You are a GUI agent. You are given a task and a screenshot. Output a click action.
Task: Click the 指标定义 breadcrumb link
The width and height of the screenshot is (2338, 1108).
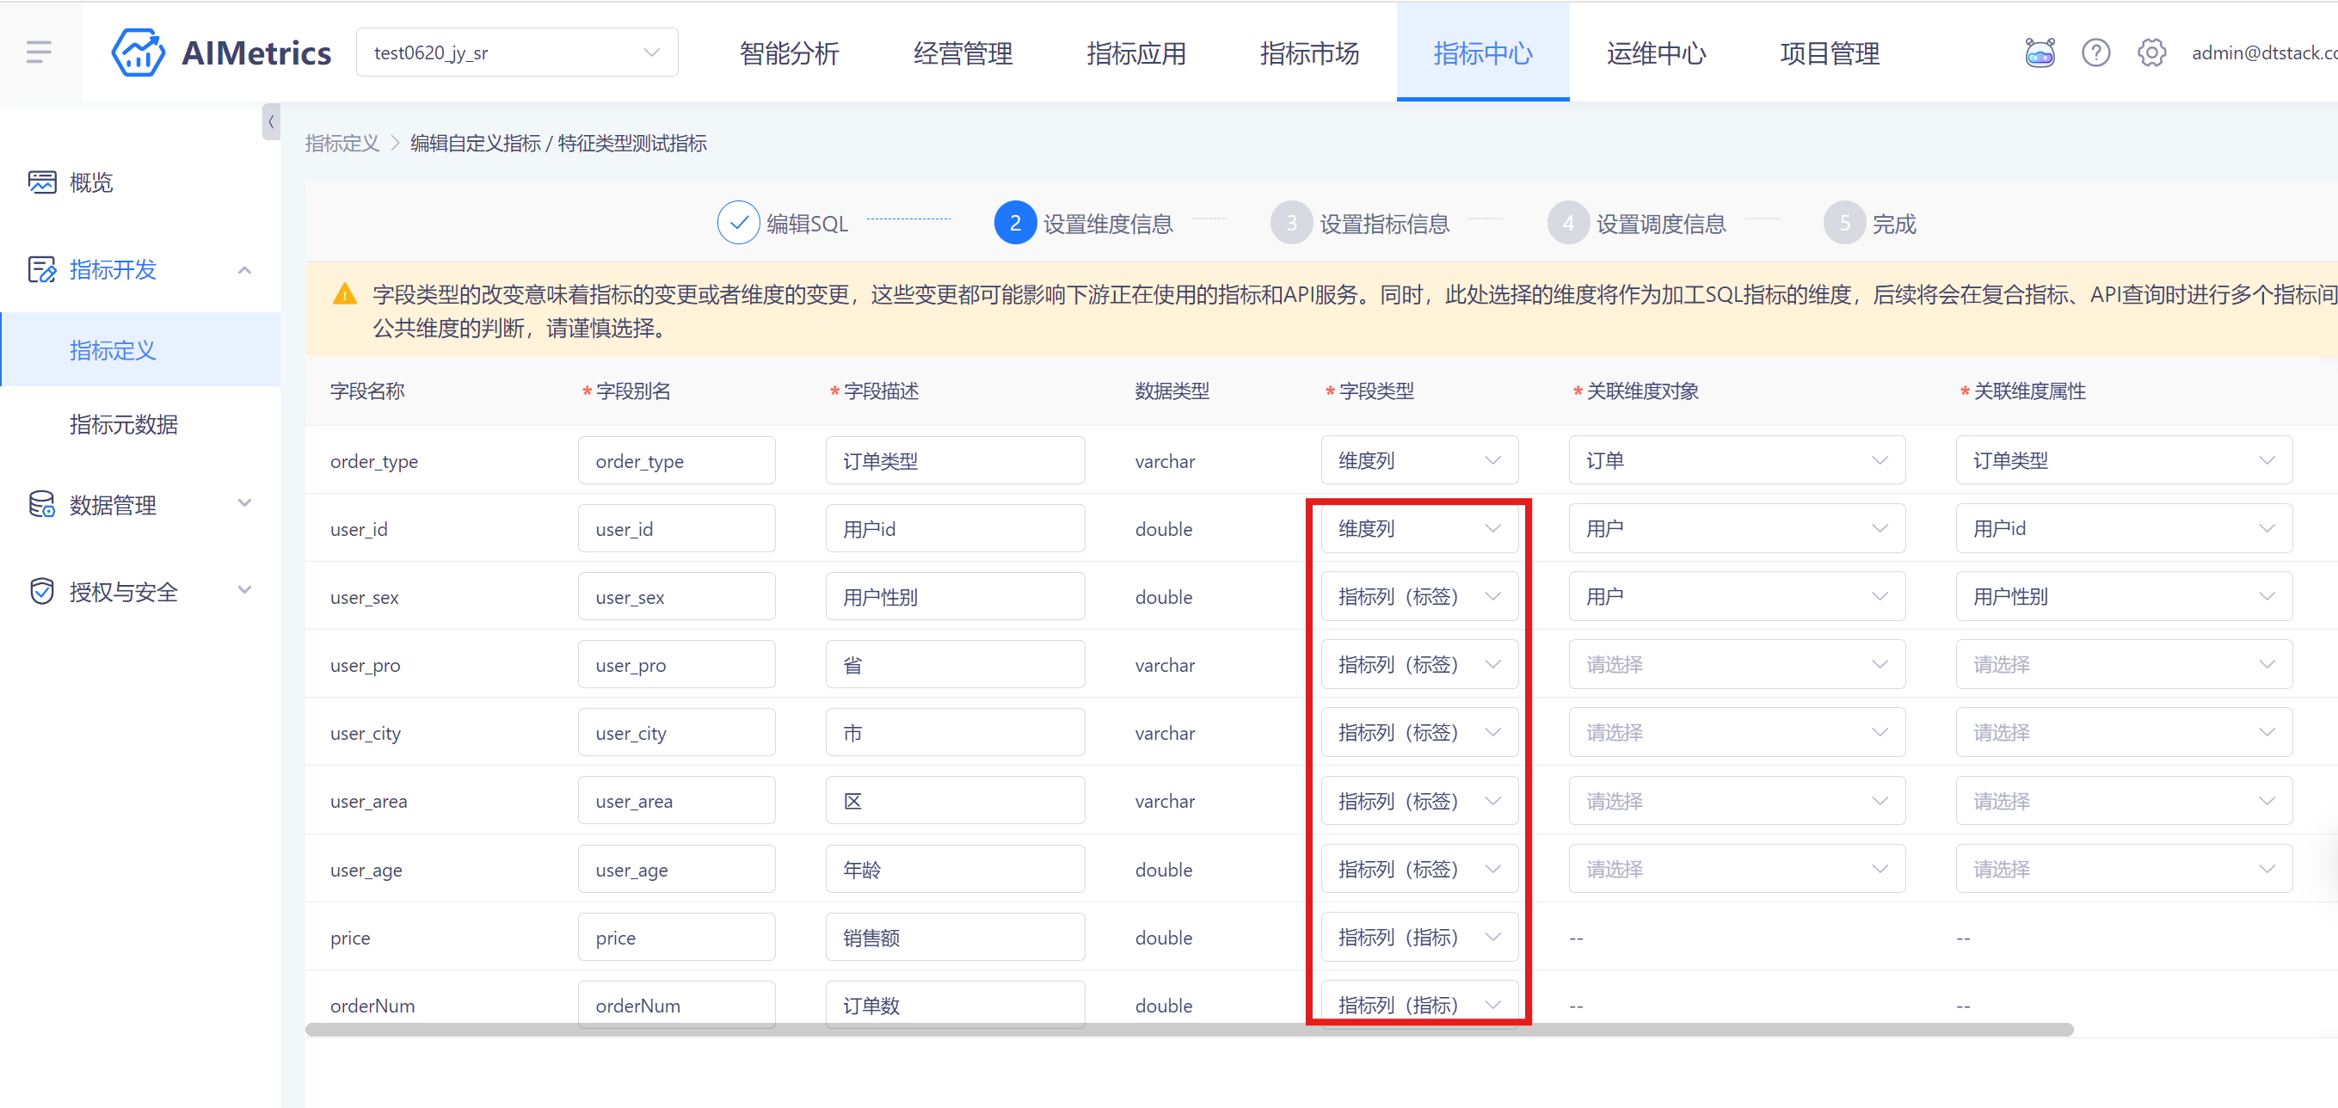(342, 144)
